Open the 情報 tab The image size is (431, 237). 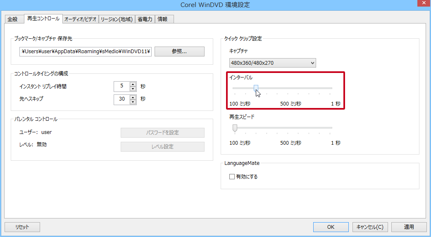pos(164,19)
